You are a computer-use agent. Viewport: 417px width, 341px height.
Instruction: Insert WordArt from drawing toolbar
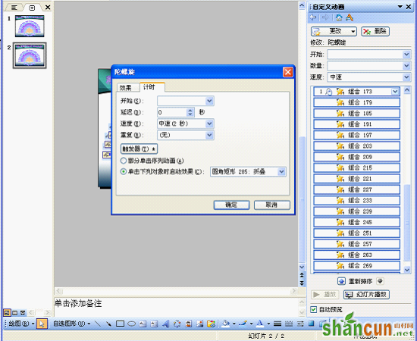[x=166, y=324]
